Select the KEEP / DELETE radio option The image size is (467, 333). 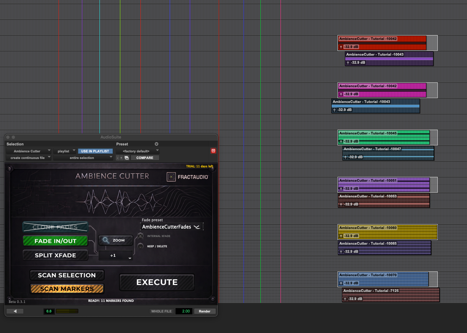click(x=140, y=246)
